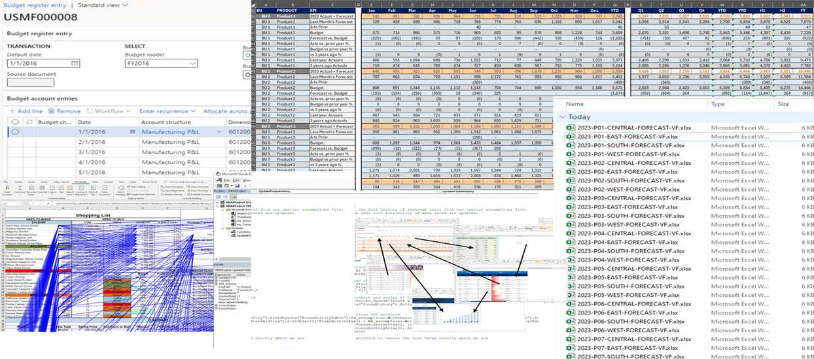Select file 2023-P07-CENTRAL-FORECAST-VF.xlsx
This screenshot has width=814, height=359.
[x=633, y=339]
